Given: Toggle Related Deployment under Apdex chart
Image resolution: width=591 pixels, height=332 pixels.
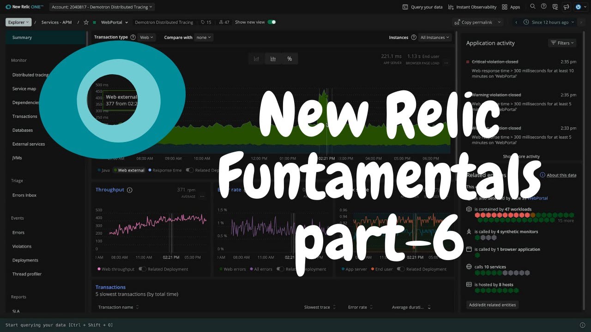Looking at the screenshot, I should click(x=401, y=269).
